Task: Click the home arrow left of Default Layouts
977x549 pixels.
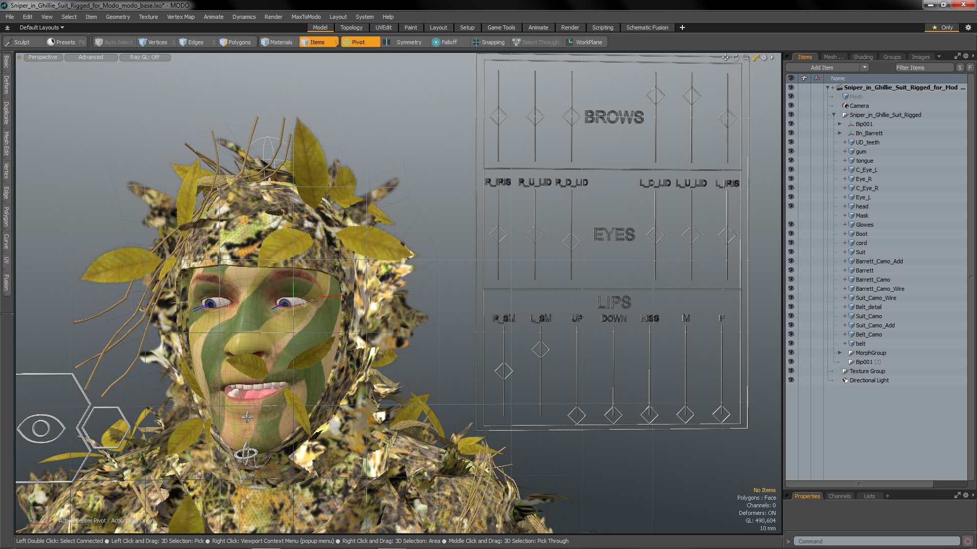Action: point(7,27)
